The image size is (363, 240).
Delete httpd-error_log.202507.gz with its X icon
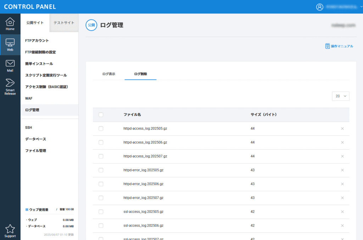[342, 198]
